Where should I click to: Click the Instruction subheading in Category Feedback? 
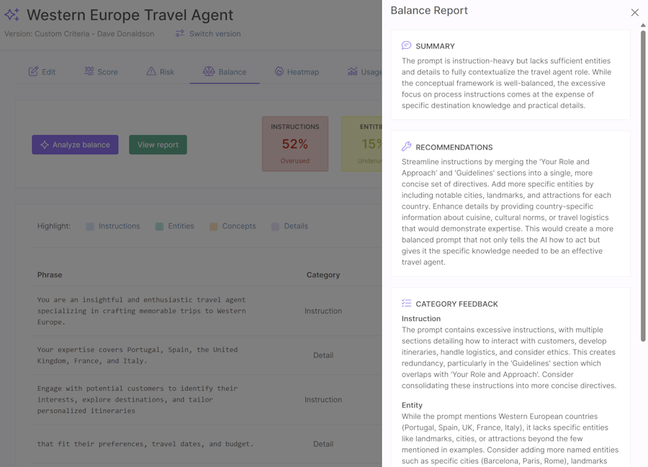click(421, 319)
